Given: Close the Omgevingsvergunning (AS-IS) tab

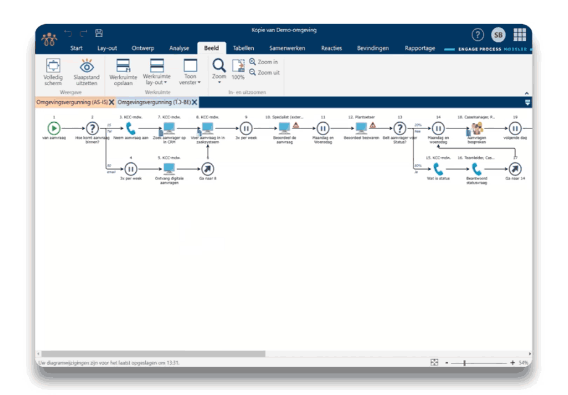Looking at the screenshot, I should [112, 102].
